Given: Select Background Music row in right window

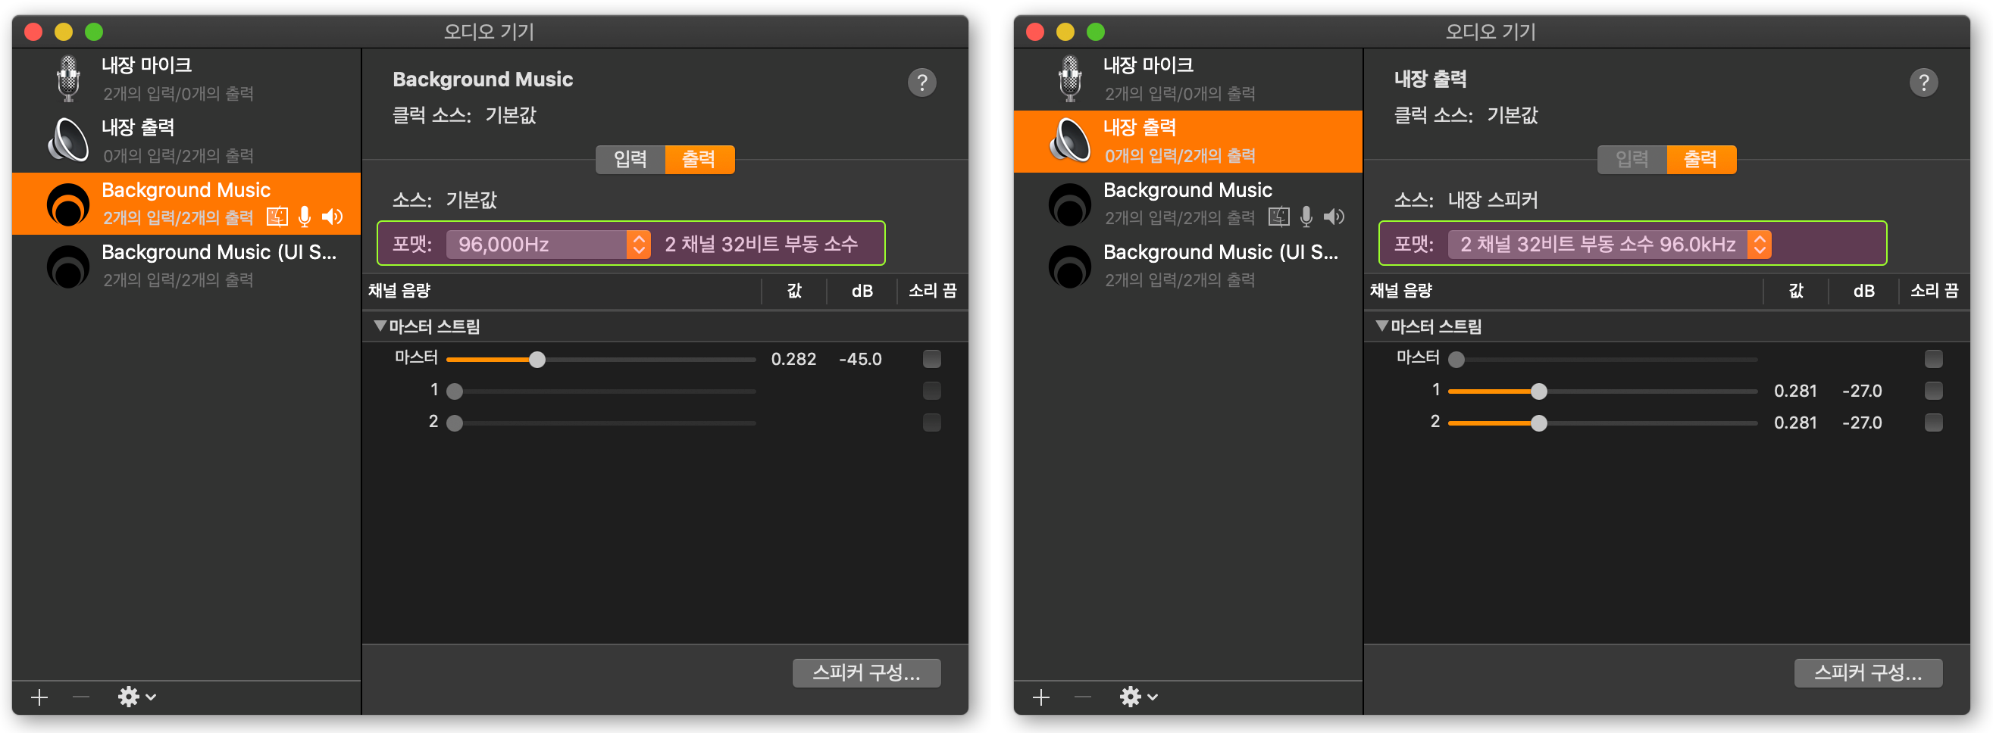Looking at the screenshot, I should (1188, 204).
